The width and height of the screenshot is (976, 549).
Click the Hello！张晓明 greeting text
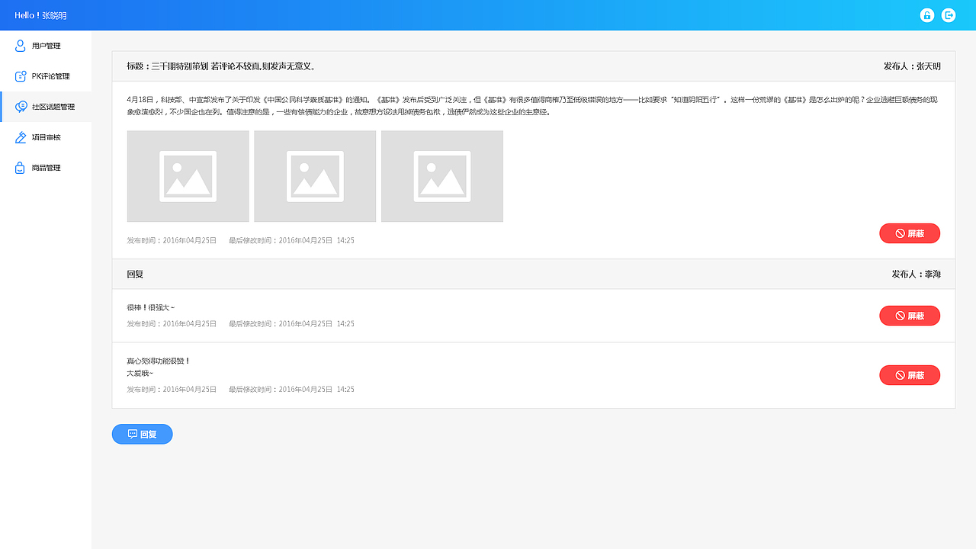40,15
